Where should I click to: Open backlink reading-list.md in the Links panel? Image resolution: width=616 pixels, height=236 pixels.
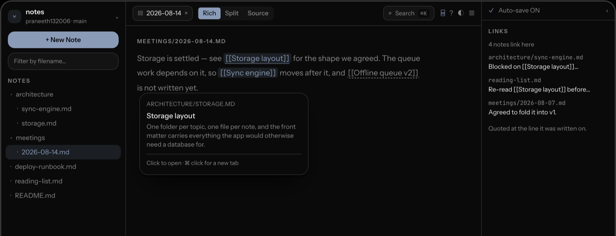(514, 80)
